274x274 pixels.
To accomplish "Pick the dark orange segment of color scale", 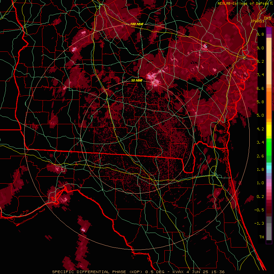I will 269,105.
